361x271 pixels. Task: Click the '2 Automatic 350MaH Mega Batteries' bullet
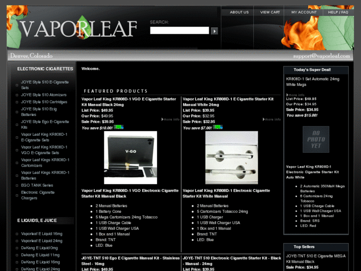pyautogui.click(x=322, y=188)
